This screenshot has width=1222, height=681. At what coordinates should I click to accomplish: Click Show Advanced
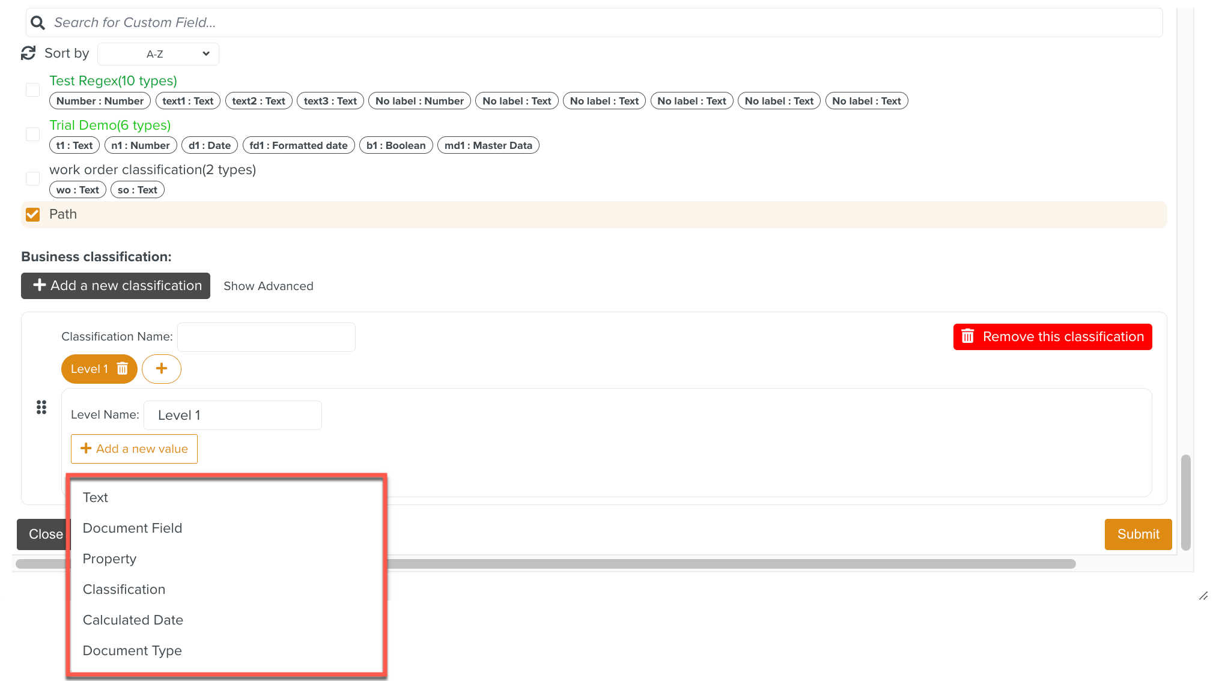[268, 286]
